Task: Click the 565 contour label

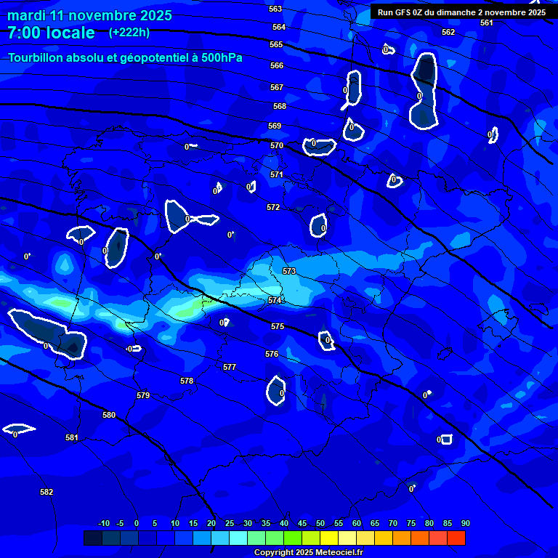Action: 276,44
